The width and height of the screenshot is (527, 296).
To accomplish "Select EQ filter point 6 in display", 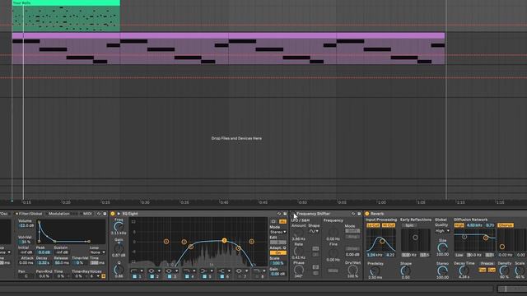I will click(x=251, y=241).
